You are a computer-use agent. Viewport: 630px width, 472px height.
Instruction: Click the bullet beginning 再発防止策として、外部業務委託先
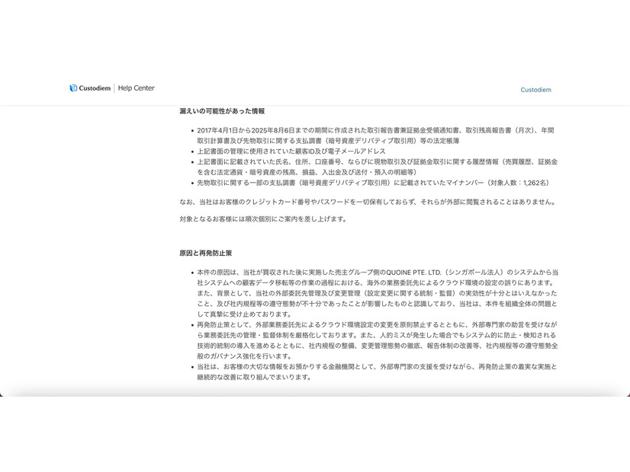coord(378,340)
